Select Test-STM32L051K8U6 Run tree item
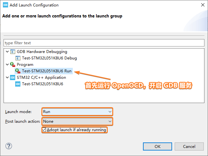Screen dimensions: 208x156 tap(47, 71)
